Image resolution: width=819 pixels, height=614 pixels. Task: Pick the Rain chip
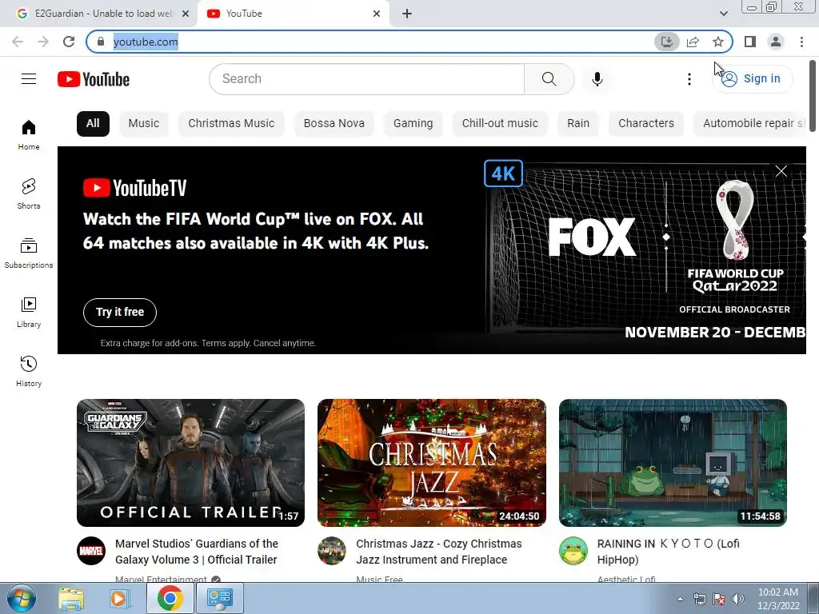578,124
